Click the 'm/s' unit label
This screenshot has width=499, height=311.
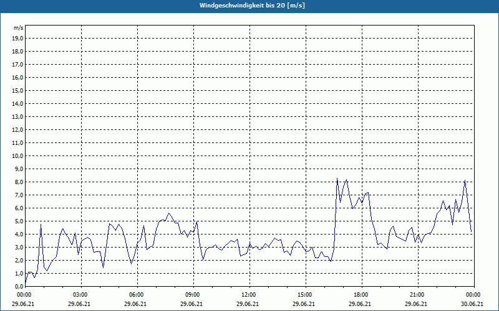pyautogui.click(x=19, y=28)
